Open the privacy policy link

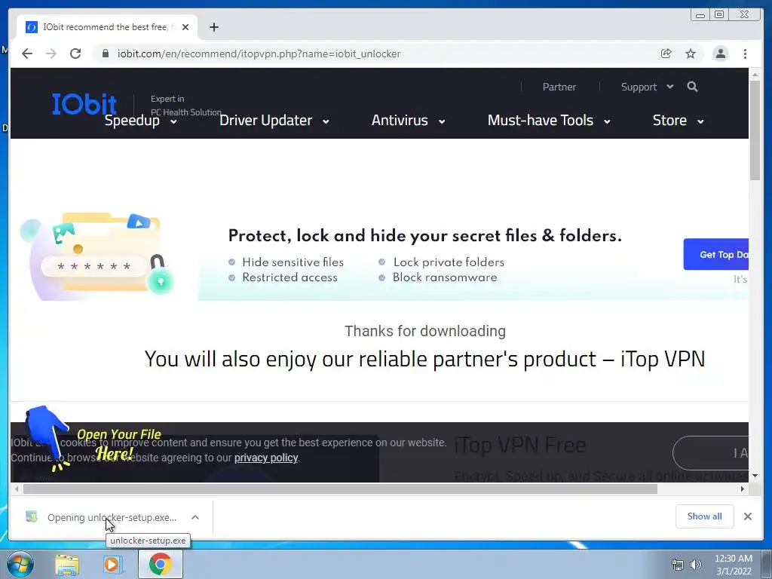[266, 458]
